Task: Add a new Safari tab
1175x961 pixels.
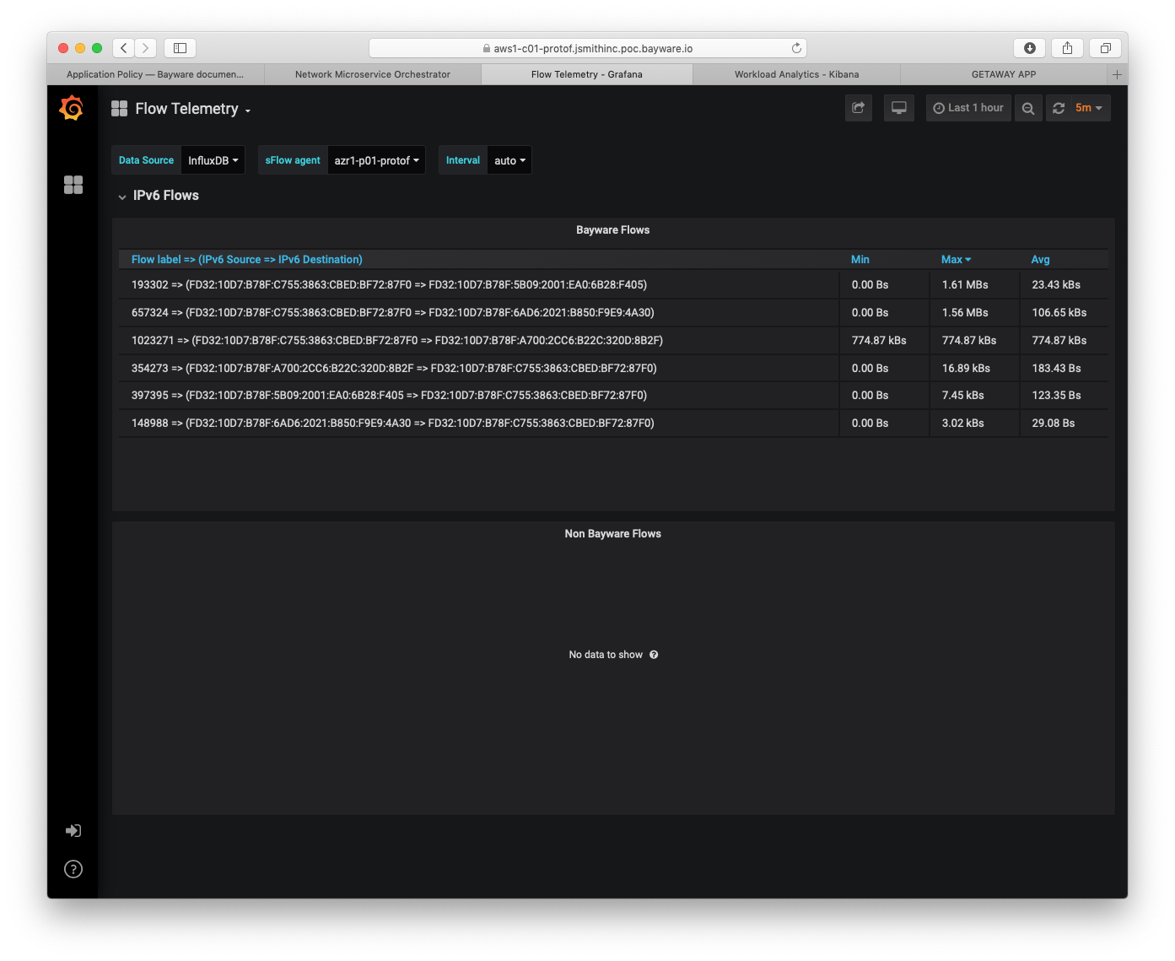Action: pos(1117,74)
